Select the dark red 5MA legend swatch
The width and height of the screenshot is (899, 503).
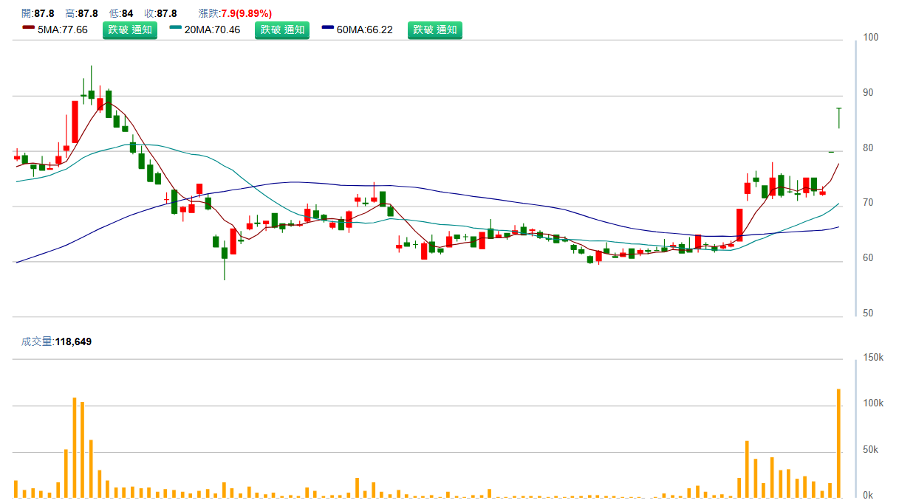(x=29, y=28)
